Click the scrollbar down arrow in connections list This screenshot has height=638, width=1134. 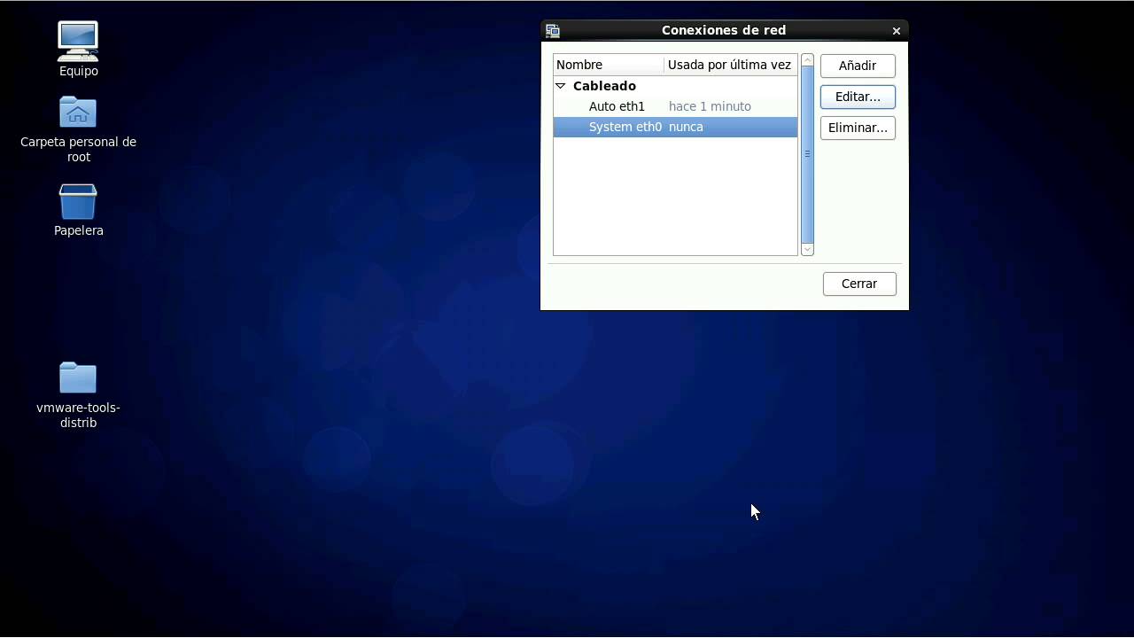[807, 250]
